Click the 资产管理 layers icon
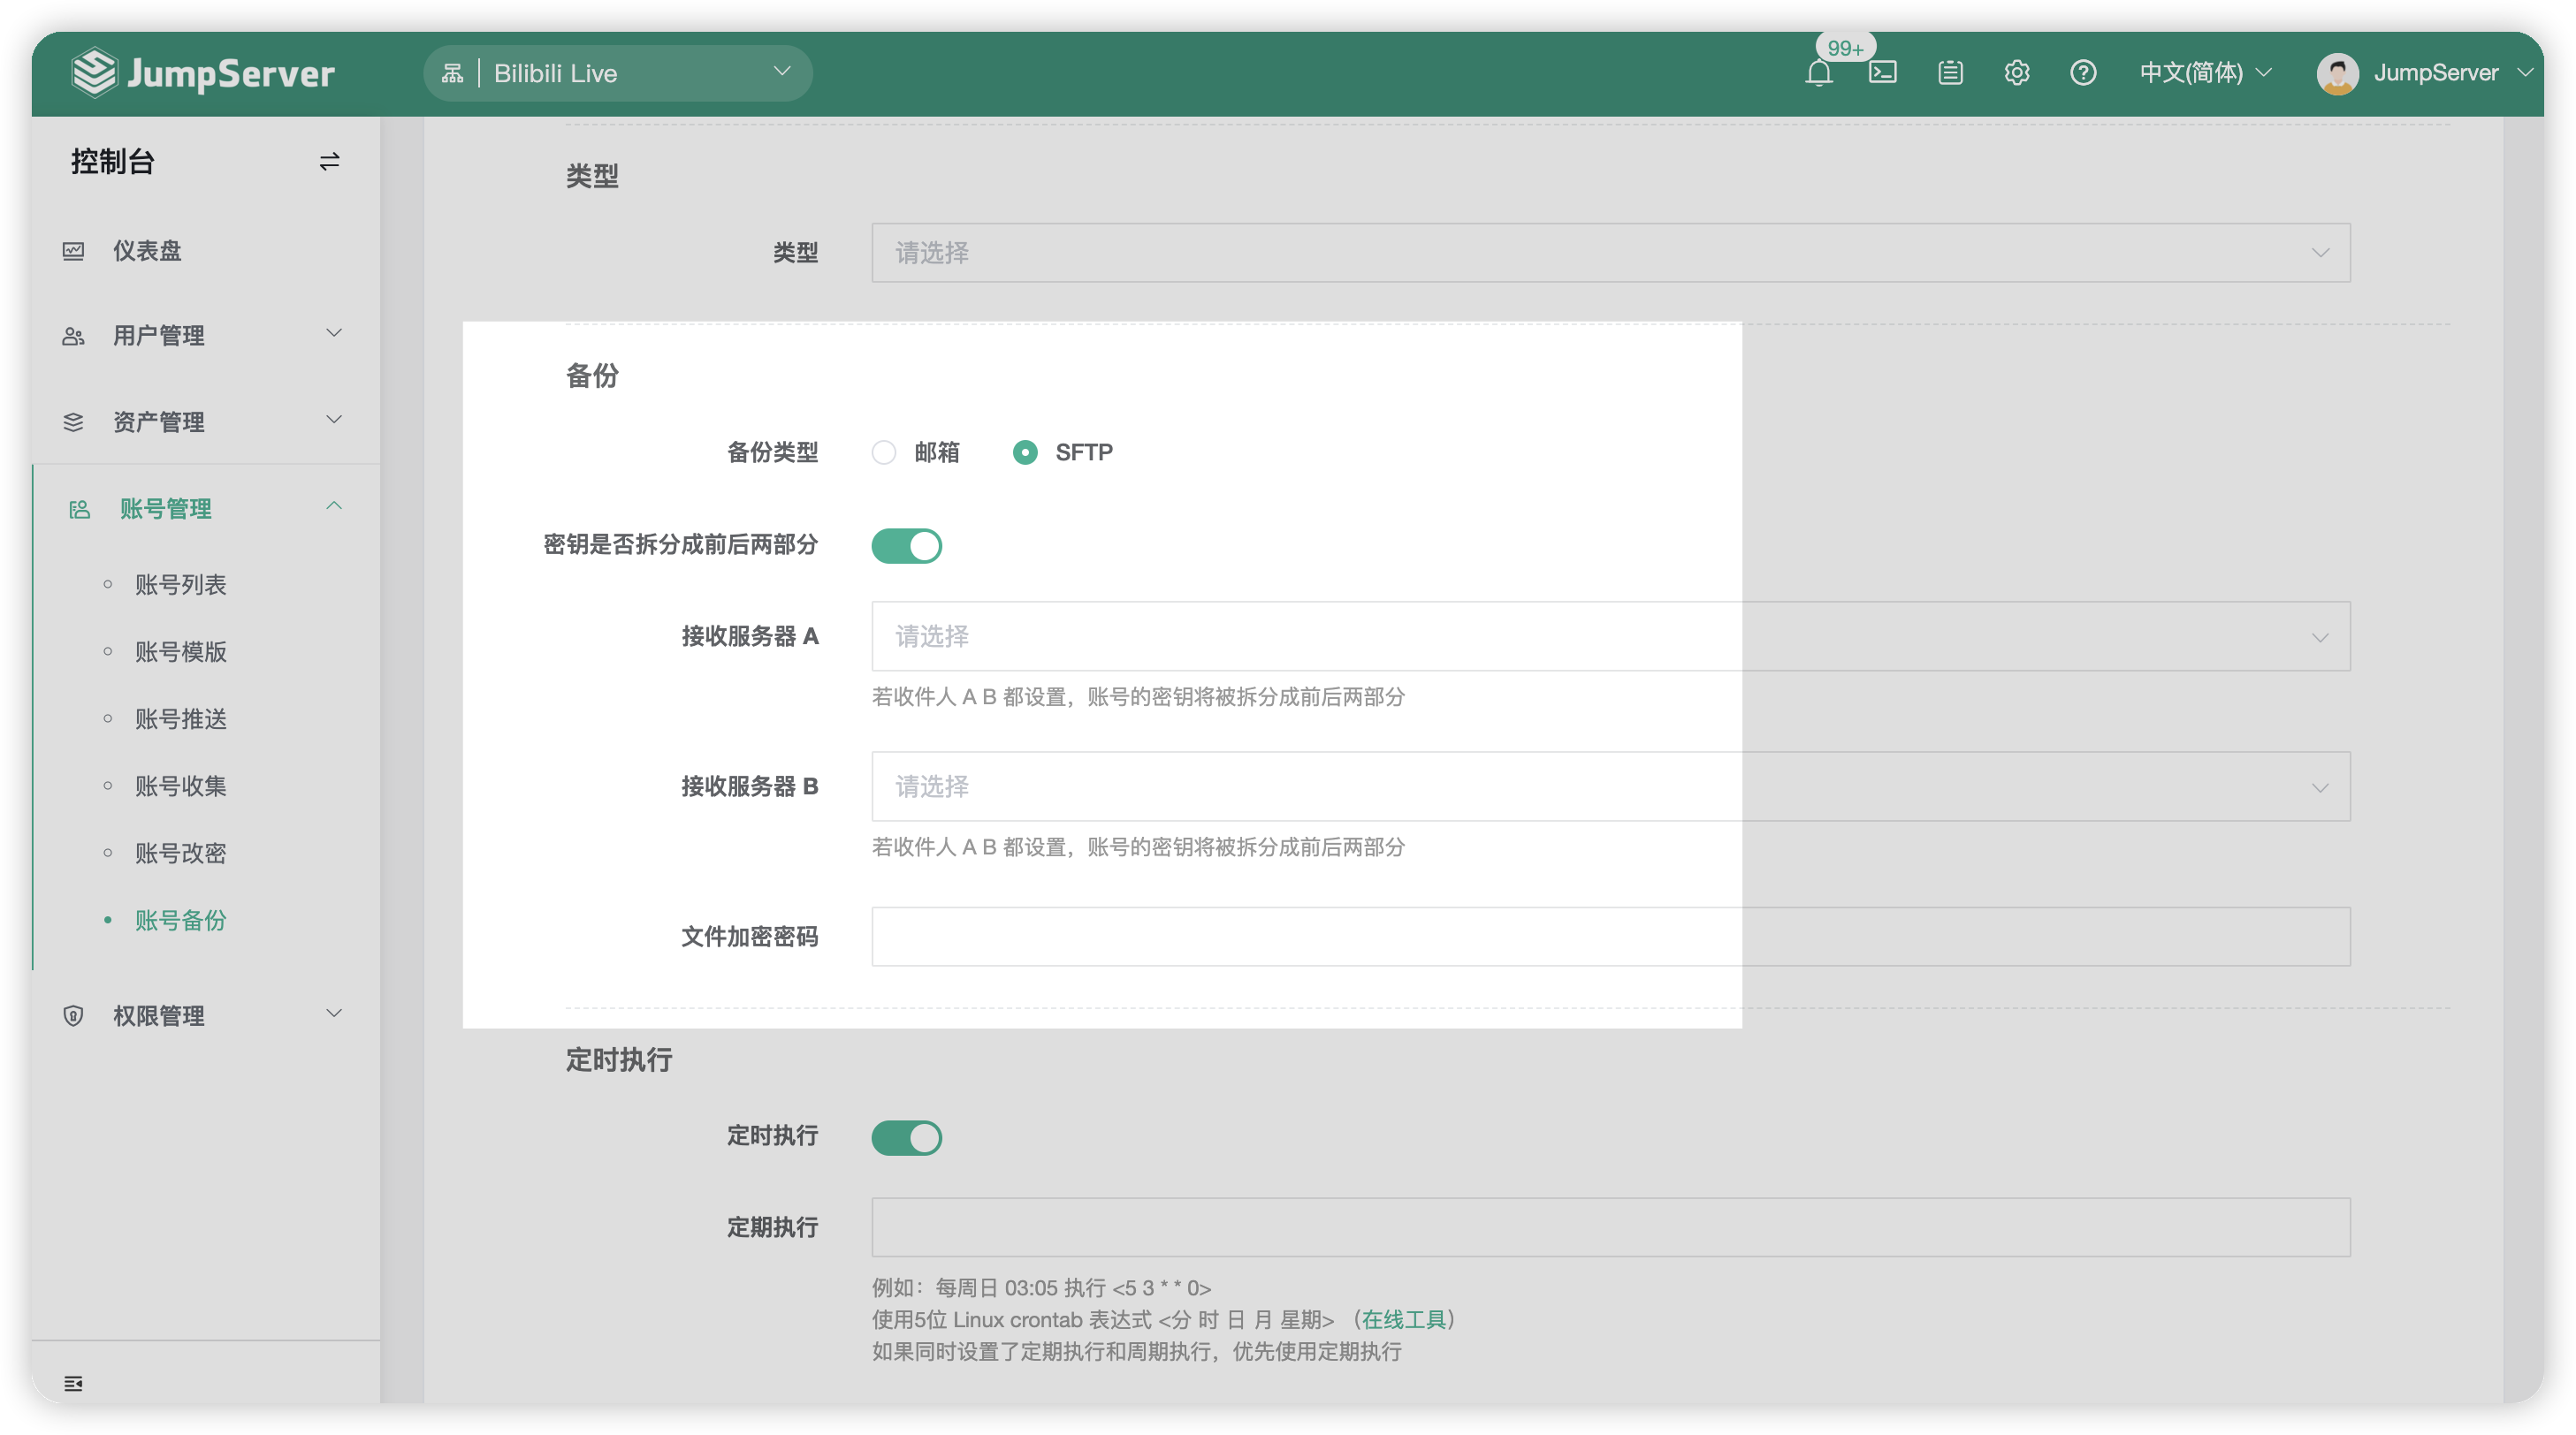The width and height of the screenshot is (2576, 1435). 73,421
